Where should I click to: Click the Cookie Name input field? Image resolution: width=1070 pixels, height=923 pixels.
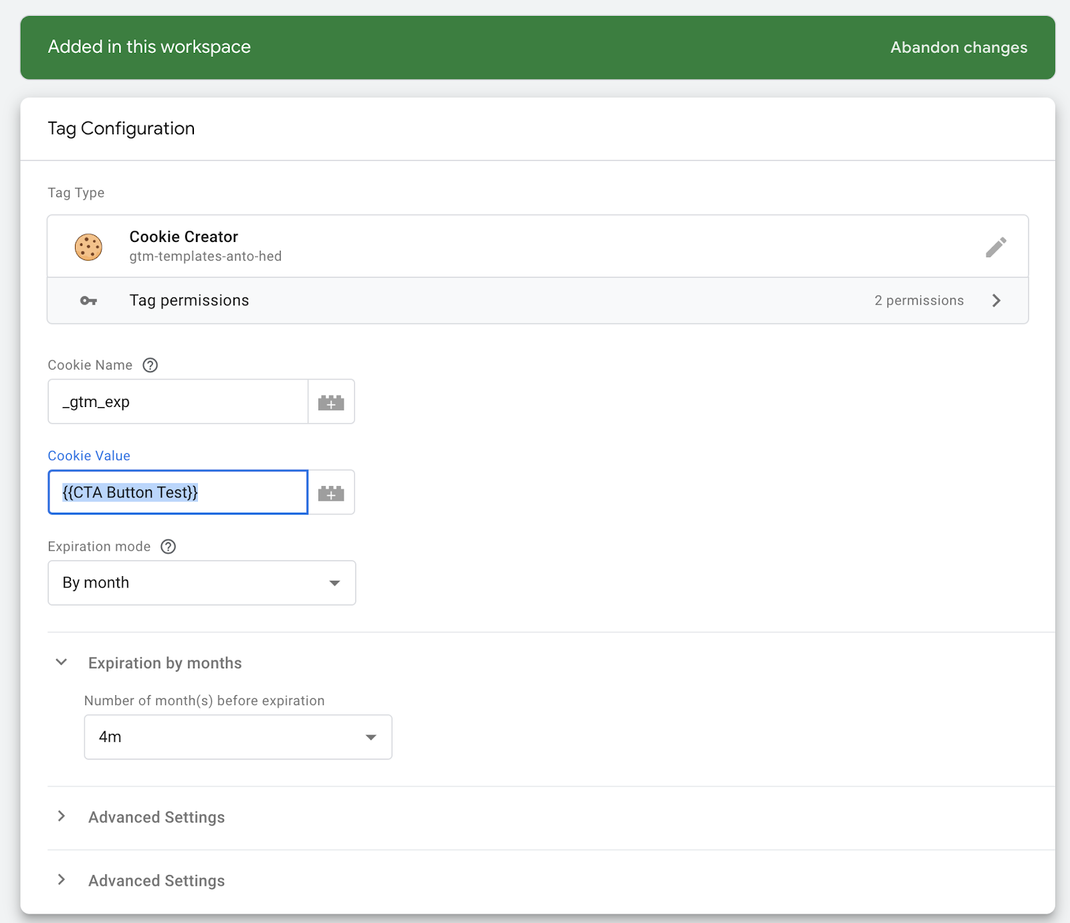[178, 402]
